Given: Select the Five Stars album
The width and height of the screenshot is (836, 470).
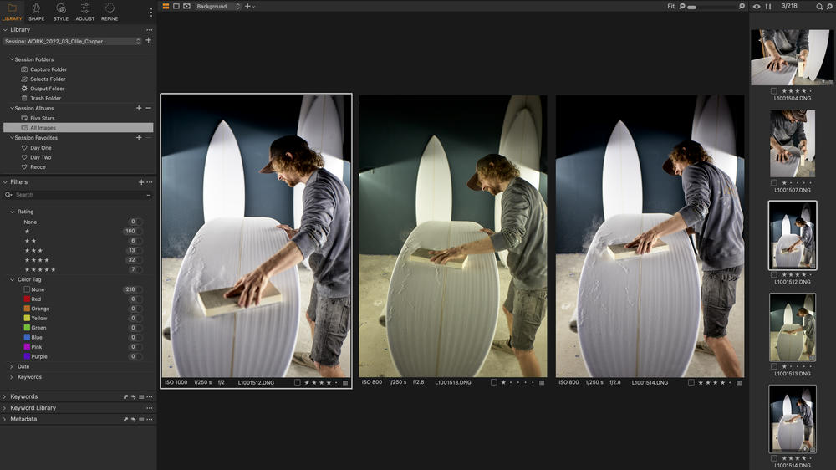Looking at the screenshot, I should (x=42, y=118).
